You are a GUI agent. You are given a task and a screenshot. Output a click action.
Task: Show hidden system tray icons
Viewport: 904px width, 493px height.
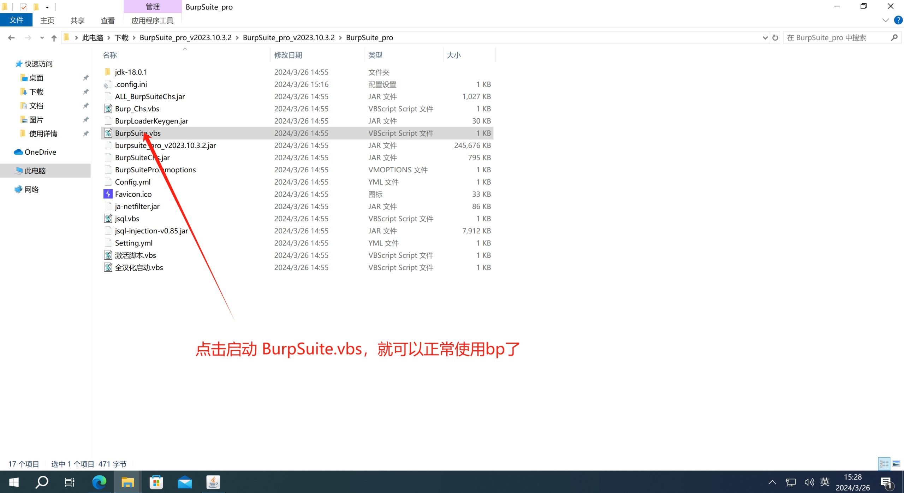coord(772,482)
